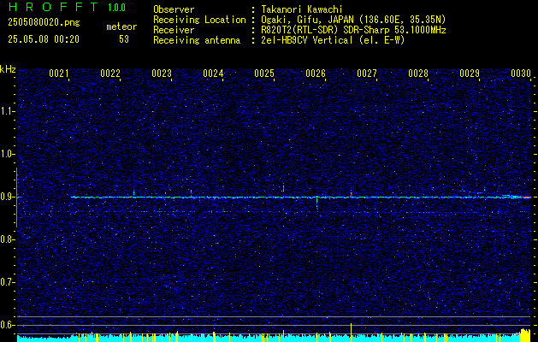Click the 0.7 kHz frequency label

click(x=6, y=282)
